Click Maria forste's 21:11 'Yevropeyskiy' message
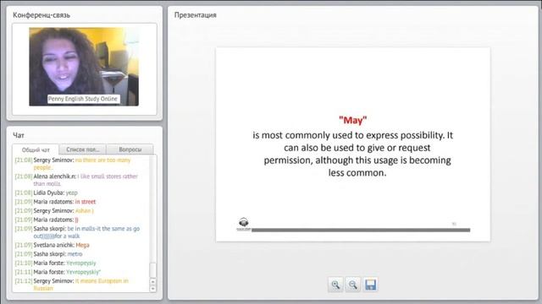This screenshot has height=304, width=542. pyautogui.click(x=58, y=272)
